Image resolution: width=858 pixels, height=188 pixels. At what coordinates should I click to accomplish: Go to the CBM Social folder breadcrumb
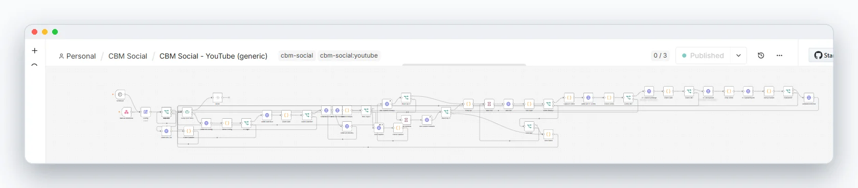coord(128,56)
